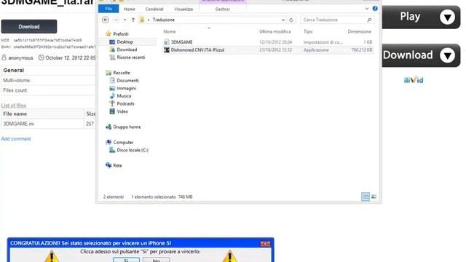Select the Dishonored.CNV.ITA-Pizzul file
The height and width of the screenshot is (262, 466).
click(197, 50)
